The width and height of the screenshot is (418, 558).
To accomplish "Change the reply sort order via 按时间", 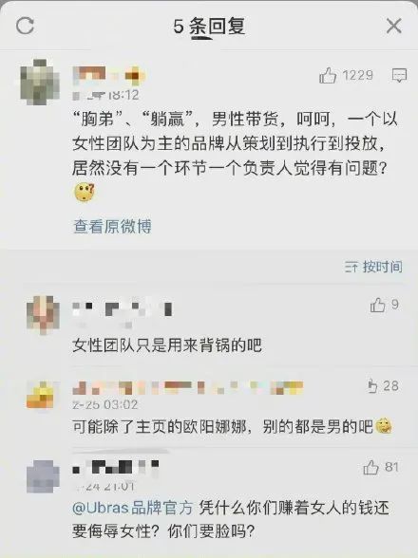I will pos(373,267).
